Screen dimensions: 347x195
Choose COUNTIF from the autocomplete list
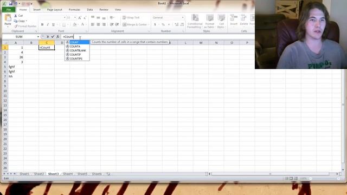click(77, 55)
